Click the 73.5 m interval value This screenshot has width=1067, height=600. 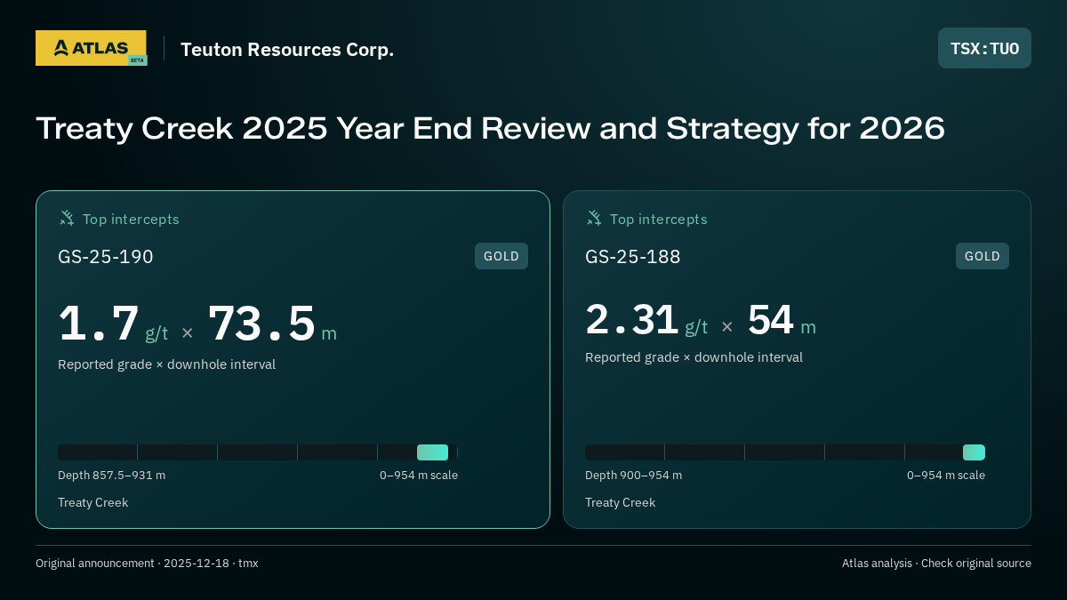(272, 324)
